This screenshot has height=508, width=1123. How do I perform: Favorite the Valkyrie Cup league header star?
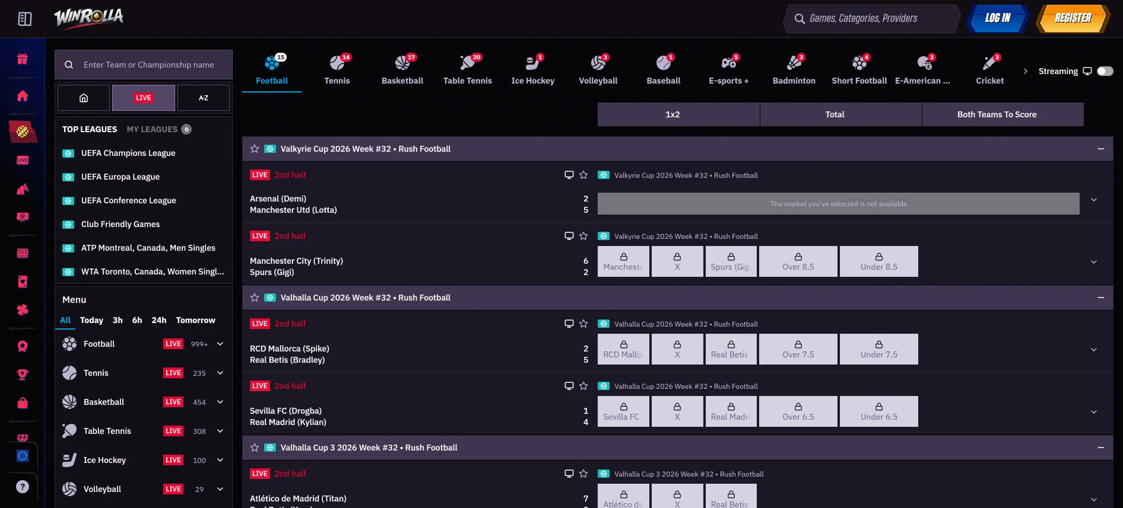pos(255,149)
